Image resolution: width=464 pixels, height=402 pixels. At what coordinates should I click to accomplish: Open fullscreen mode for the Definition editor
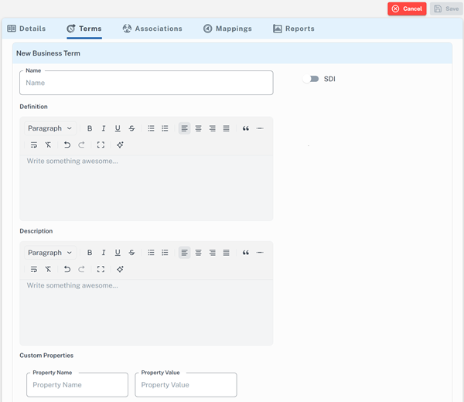101,145
